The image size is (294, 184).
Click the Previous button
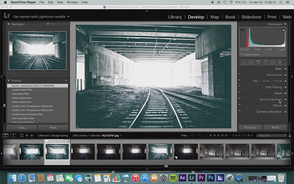click(250, 127)
